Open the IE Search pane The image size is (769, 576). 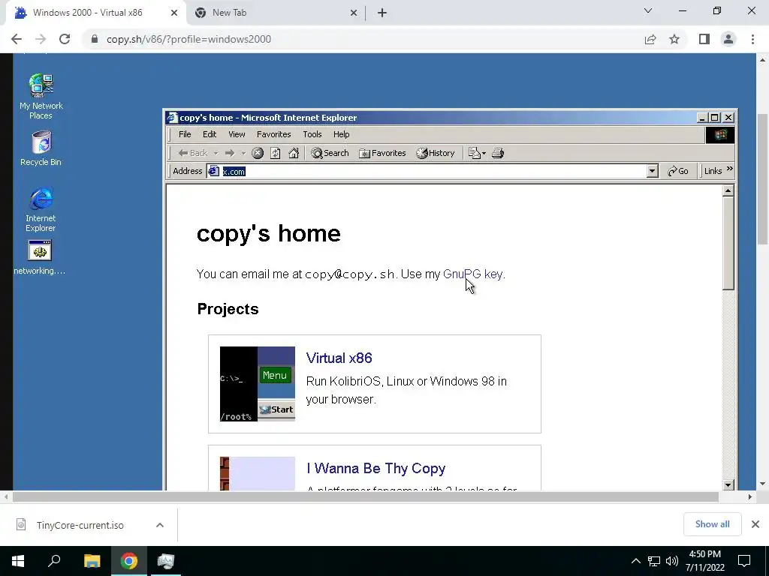pos(330,153)
